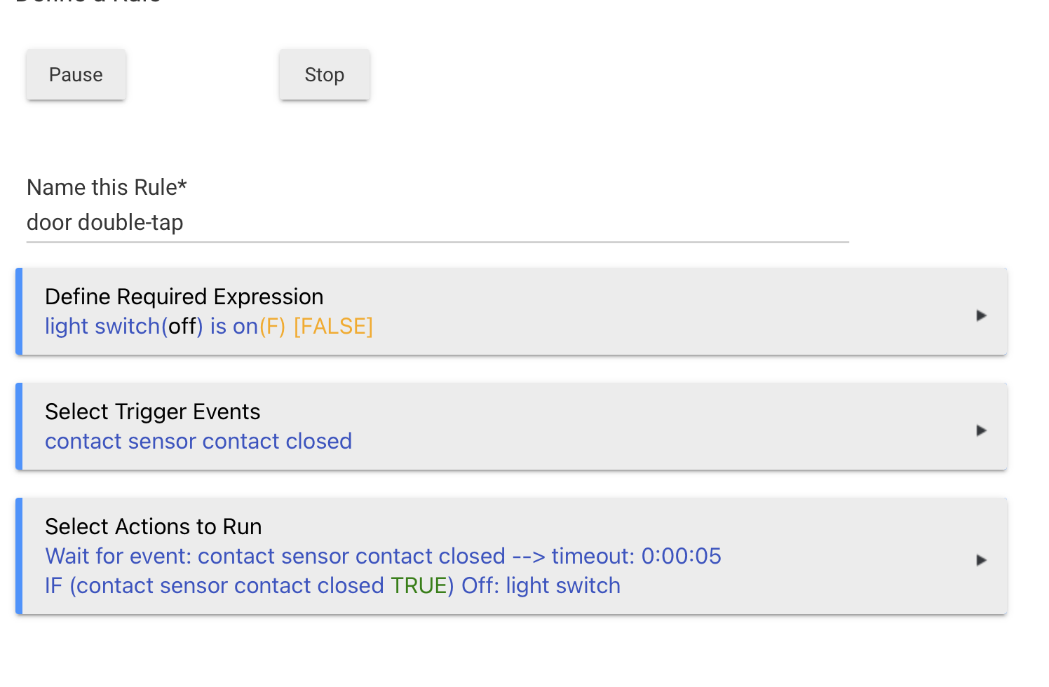Viewport: 1049px width, 687px height.
Task: Click the 'IF (contact sensor' action line
Action: point(332,585)
